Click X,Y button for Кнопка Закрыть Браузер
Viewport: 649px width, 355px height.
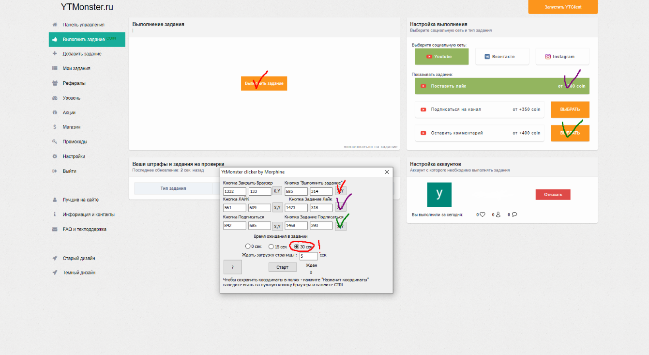pyautogui.click(x=277, y=191)
